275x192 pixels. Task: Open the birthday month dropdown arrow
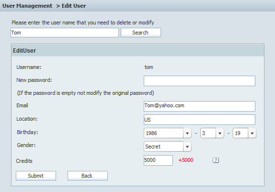[x=220, y=133]
